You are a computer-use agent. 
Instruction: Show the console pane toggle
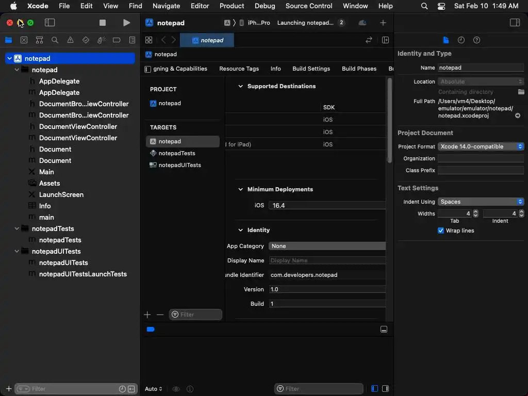pos(386,389)
